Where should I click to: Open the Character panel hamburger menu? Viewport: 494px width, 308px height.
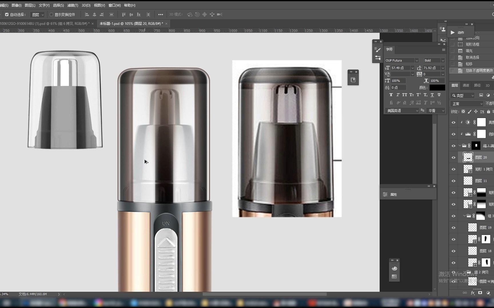point(443,50)
